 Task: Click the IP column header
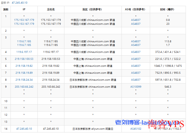pos(24,9)
